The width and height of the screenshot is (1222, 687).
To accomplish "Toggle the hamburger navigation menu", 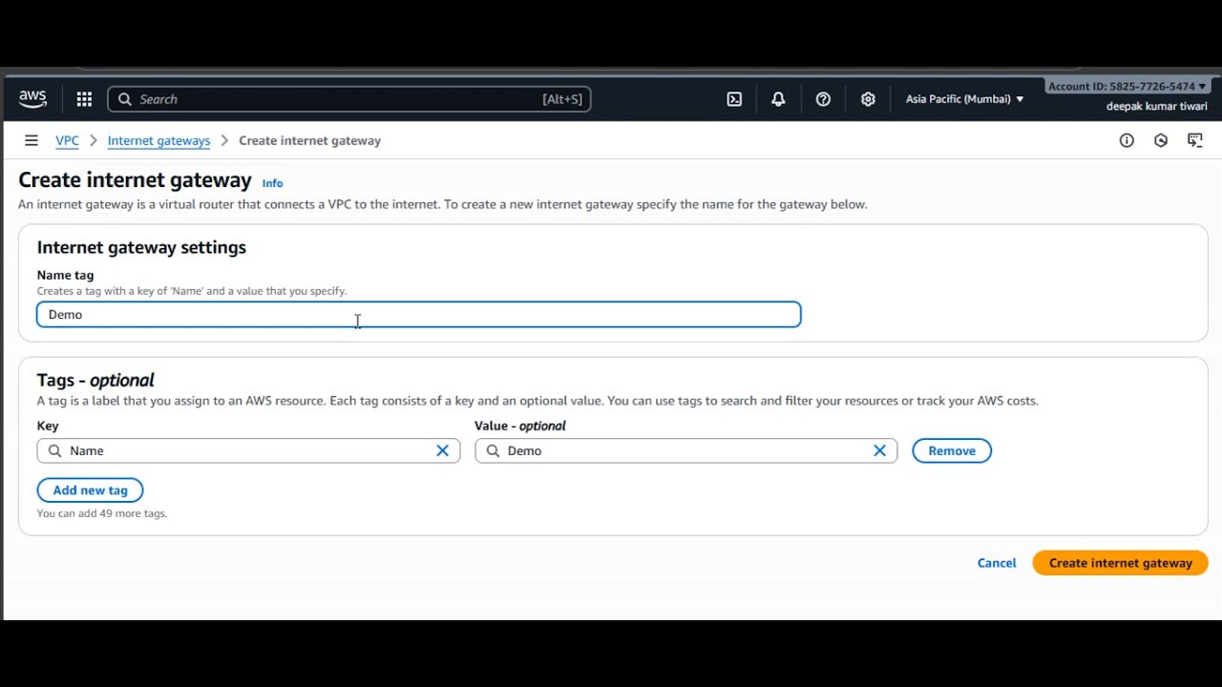I will click(x=32, y=140).
